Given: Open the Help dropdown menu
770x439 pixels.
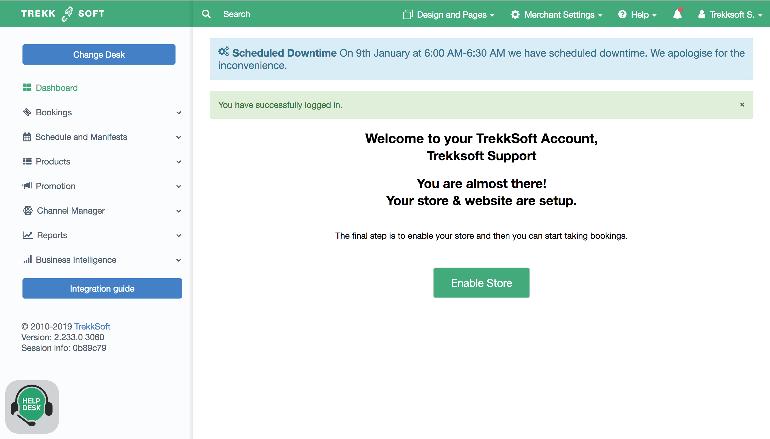Looking at the screenshot, I should click(x=637, y=14).
